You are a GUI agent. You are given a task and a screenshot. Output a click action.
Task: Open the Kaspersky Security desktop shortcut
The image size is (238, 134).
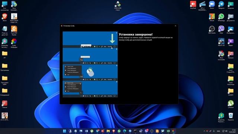(x=4, y=43)
